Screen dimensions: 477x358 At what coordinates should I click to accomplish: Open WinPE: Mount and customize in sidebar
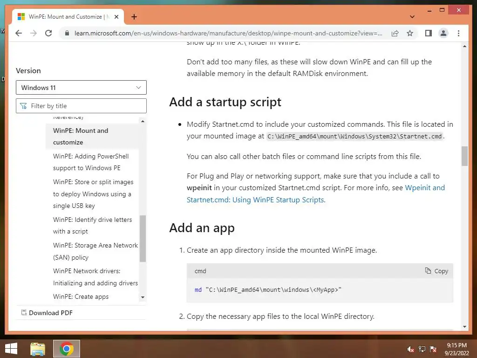pyautogui.click(x=81, y=137)
